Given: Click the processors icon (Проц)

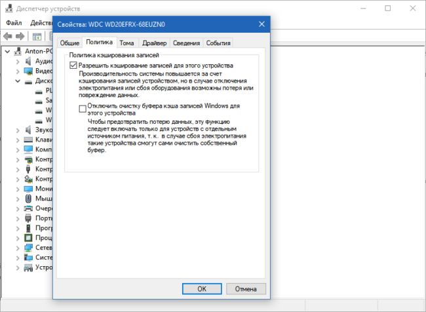Looking at the screenshot, I should coord(28,238).
